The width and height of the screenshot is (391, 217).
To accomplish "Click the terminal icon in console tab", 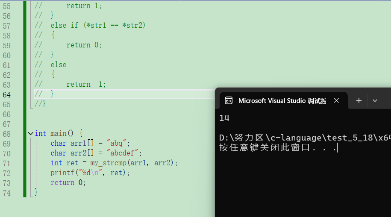I will (x=229, y=101).
